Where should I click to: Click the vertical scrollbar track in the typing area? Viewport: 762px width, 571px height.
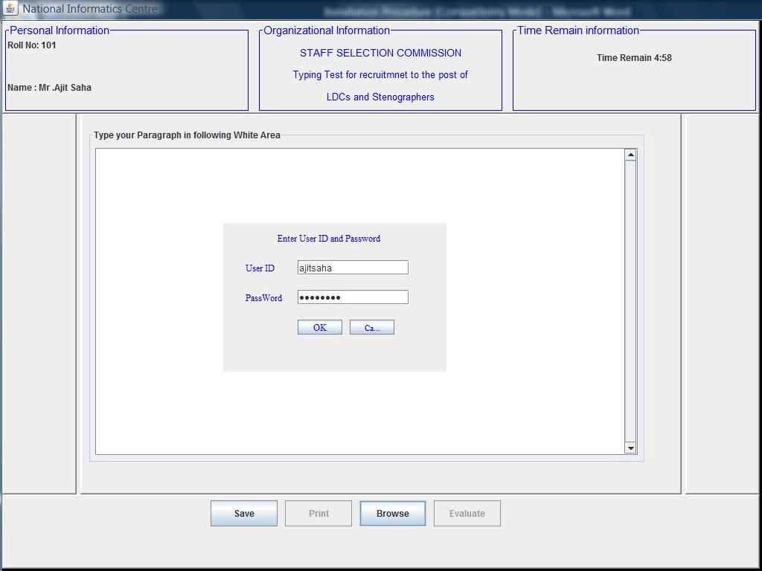631,302
